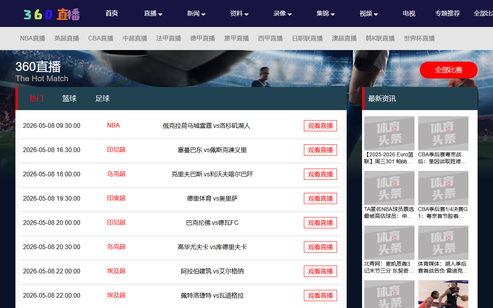This screenshot has width=493, height=308.
Task: Expand the 资料 dropdown menu
Action: [239, 13]
